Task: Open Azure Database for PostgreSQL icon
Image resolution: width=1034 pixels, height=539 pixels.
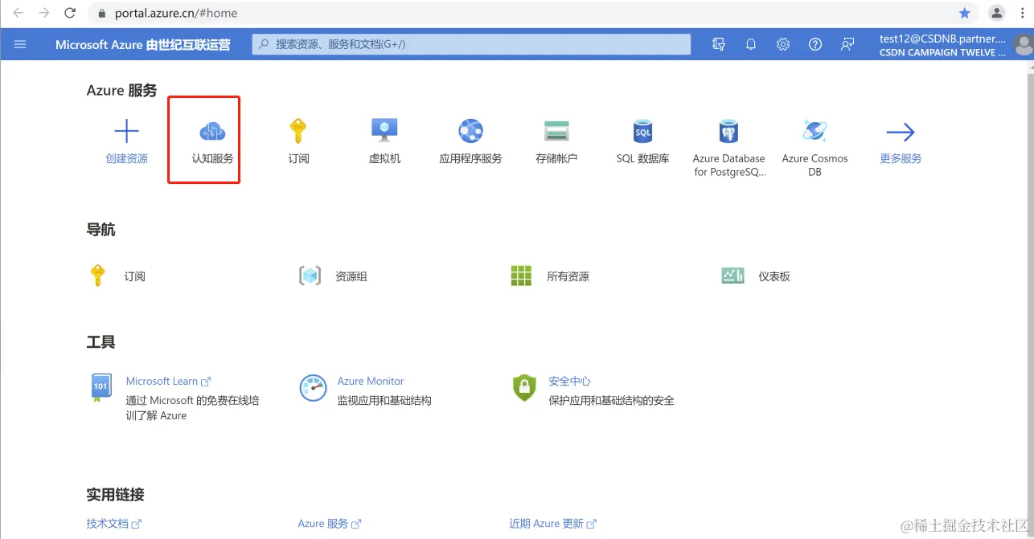Action: coord(728,131)
